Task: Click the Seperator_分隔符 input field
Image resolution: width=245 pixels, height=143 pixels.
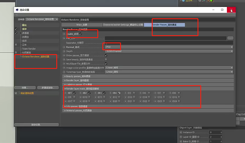Action: (169, 43)
